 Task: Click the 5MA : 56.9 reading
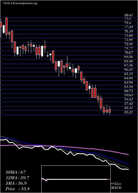[x=17, y=183]
